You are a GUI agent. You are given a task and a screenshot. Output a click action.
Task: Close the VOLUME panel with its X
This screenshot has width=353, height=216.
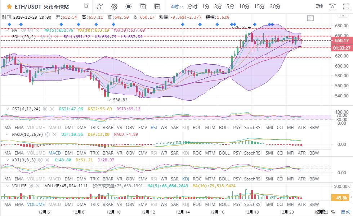[x=37, y=186]
